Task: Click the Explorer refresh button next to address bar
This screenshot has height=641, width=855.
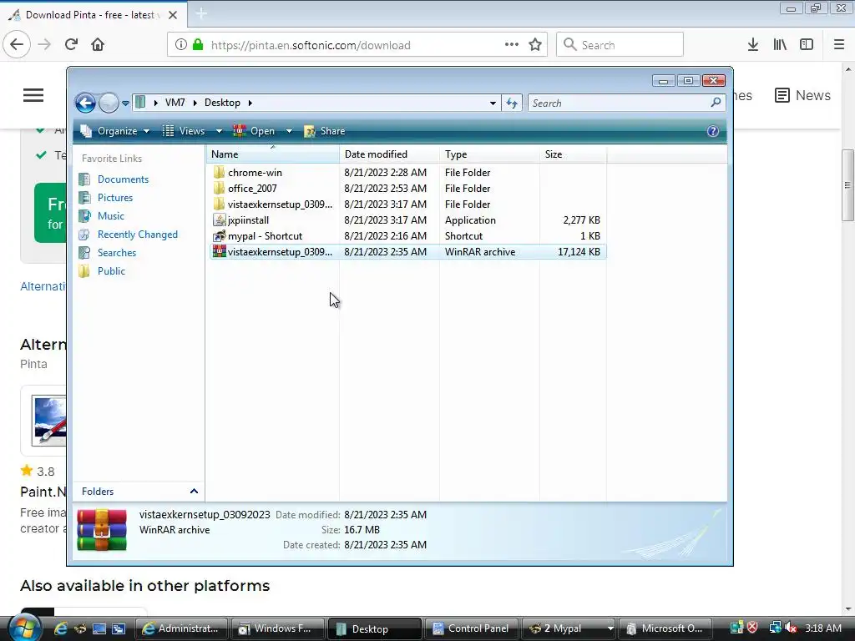Action: [512, 103]
